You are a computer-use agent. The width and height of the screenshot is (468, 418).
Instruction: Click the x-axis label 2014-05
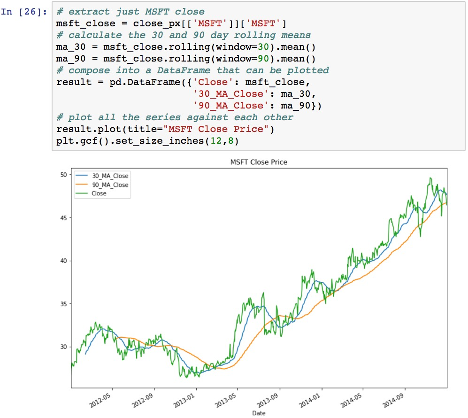pos(351,400)
